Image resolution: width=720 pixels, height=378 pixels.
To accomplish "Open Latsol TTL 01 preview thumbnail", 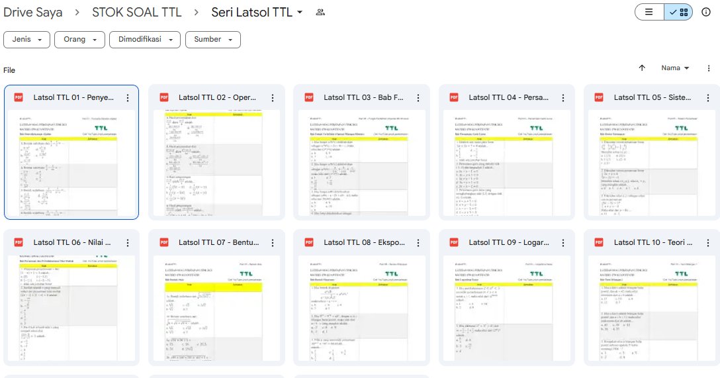I will click(x=71, y=163).
